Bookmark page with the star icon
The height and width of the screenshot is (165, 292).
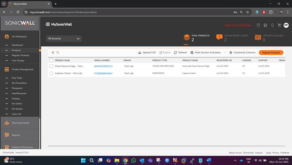pyautogui.click(x=248, y=12)
